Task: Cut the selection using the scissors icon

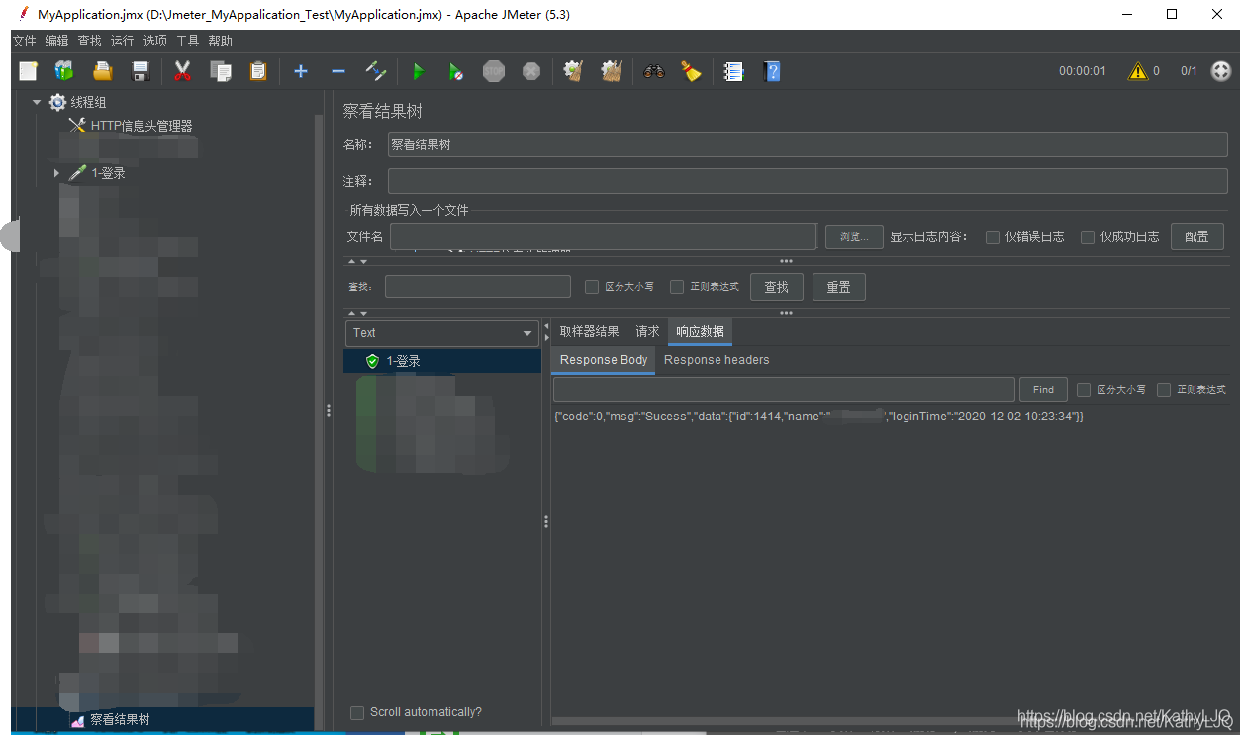Action: (x=182, y=71)
